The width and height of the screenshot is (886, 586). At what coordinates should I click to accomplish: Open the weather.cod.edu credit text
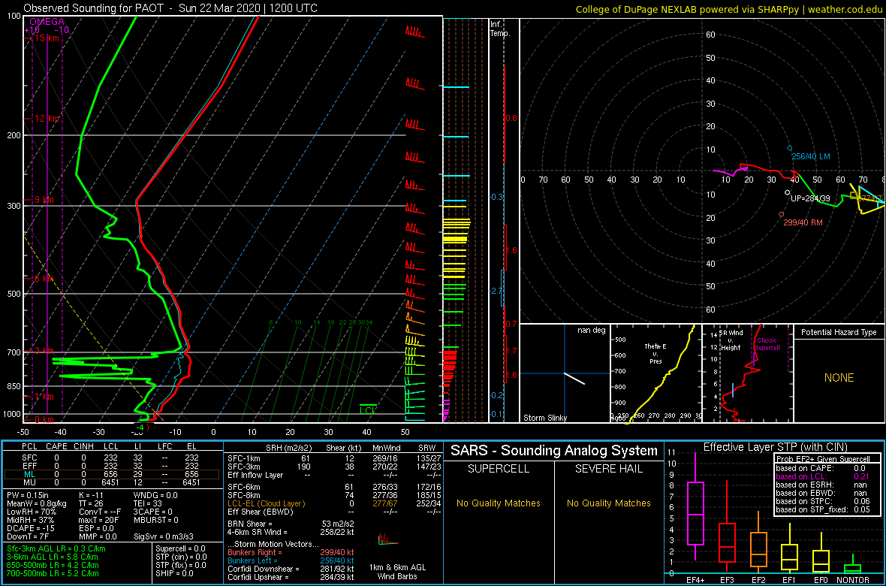[730, 8]
